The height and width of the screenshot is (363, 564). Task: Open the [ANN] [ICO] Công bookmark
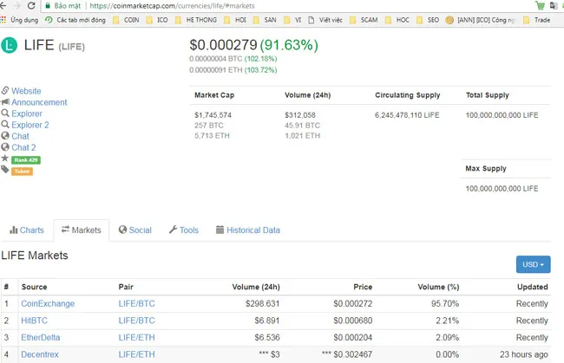click(x=480, y=20)
